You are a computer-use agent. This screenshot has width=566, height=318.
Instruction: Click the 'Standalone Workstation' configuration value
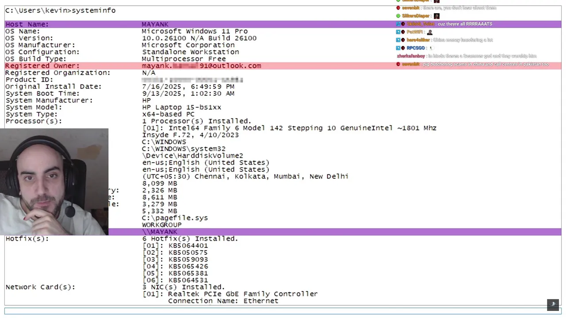[x=190, y=52]
